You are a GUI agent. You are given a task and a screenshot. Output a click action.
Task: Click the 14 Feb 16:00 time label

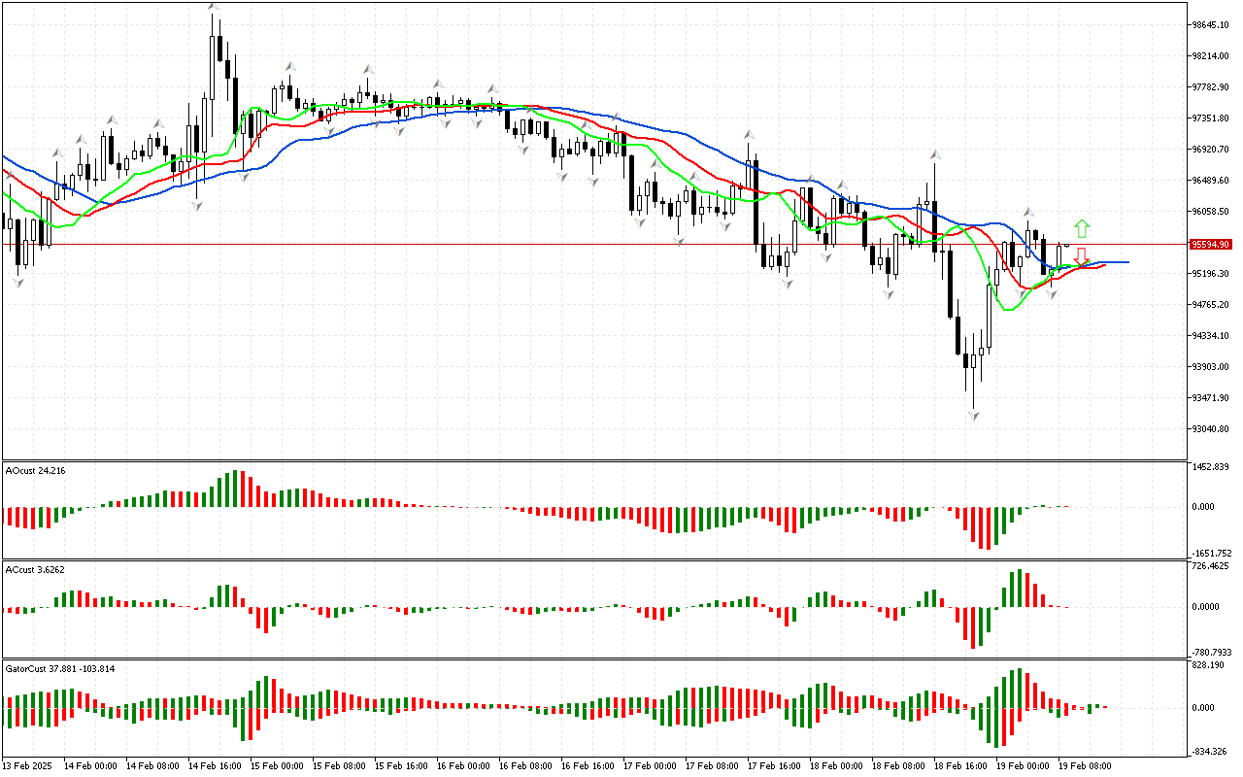click(215, 766)
